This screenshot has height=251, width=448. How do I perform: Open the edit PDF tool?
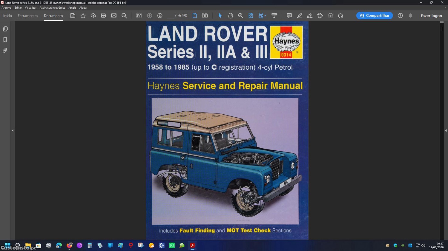pos(320,15)
